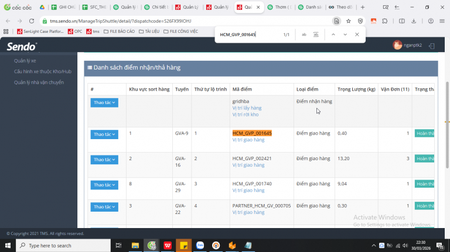Viewport: 450px width, 252px height.
Task: Click logout icon next to nganptk2
Action: click(x=432, y=46)
